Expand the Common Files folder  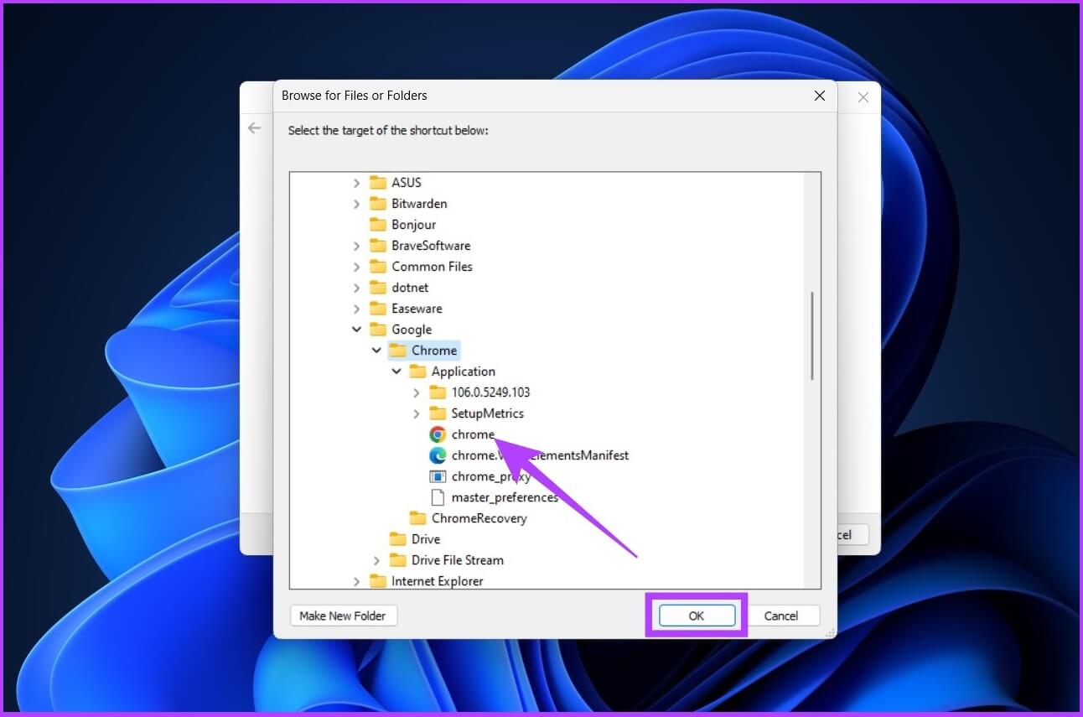click(356, 266)
